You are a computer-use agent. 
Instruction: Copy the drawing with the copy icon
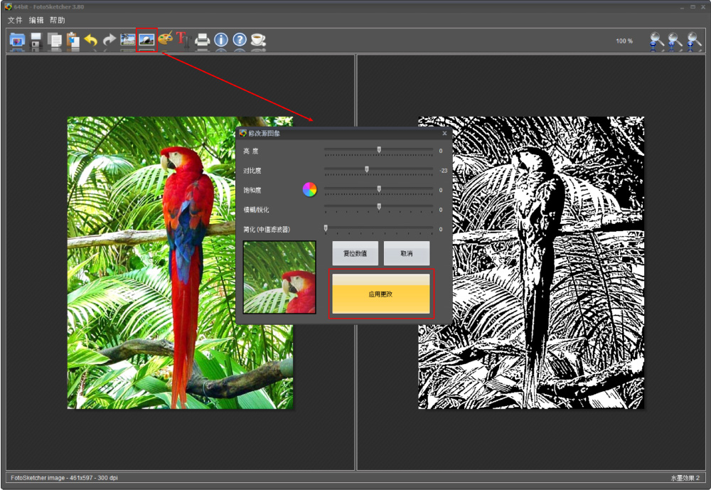pos(55,41)
